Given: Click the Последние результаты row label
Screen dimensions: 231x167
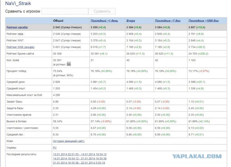Looking at the screenshot, I should tap(22, 154).
